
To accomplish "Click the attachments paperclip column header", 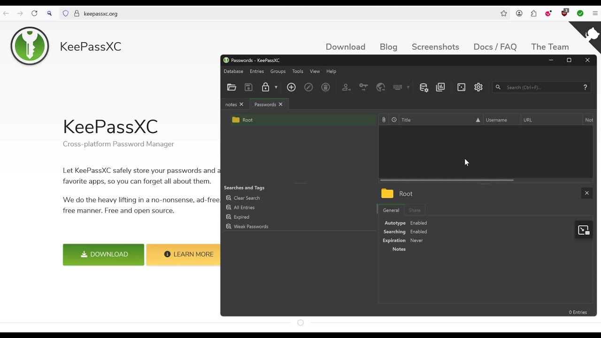I will coord(384,120).
